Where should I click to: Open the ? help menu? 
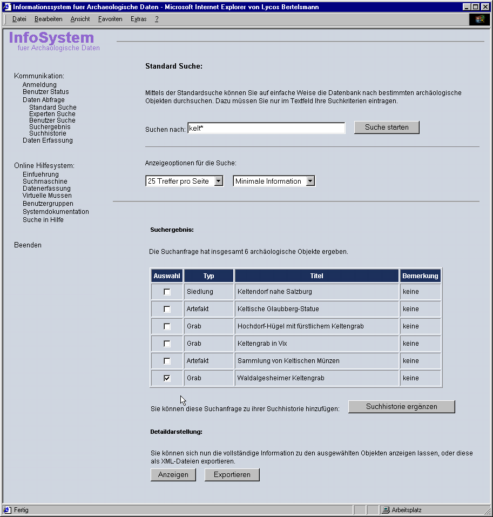157,19
